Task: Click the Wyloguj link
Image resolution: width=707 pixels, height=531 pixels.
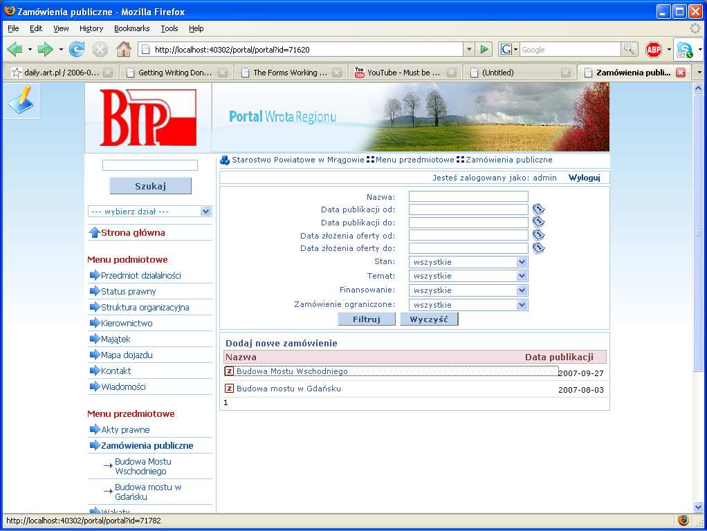Action: pos(584,178)
